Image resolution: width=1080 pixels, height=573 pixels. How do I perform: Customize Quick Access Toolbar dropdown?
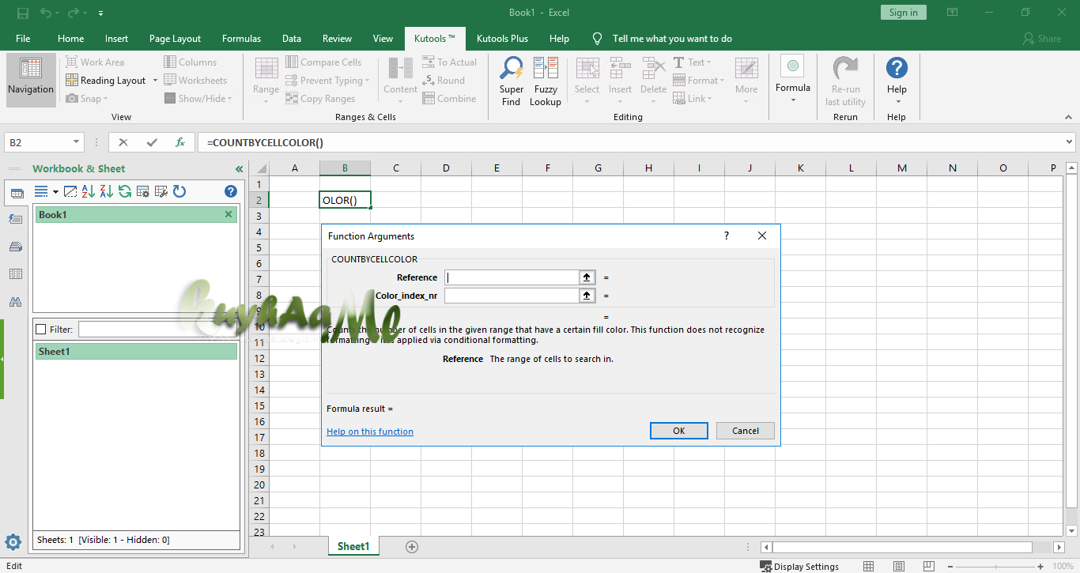point(100,13)
